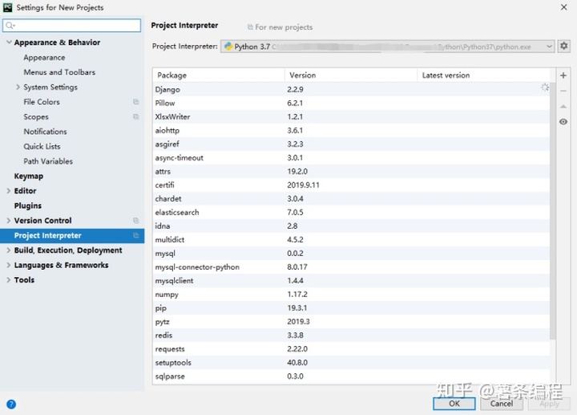Viewport: 577px width, 415px height.
Task: Click the Latest version column header
Action: click(x=483, y=75)
